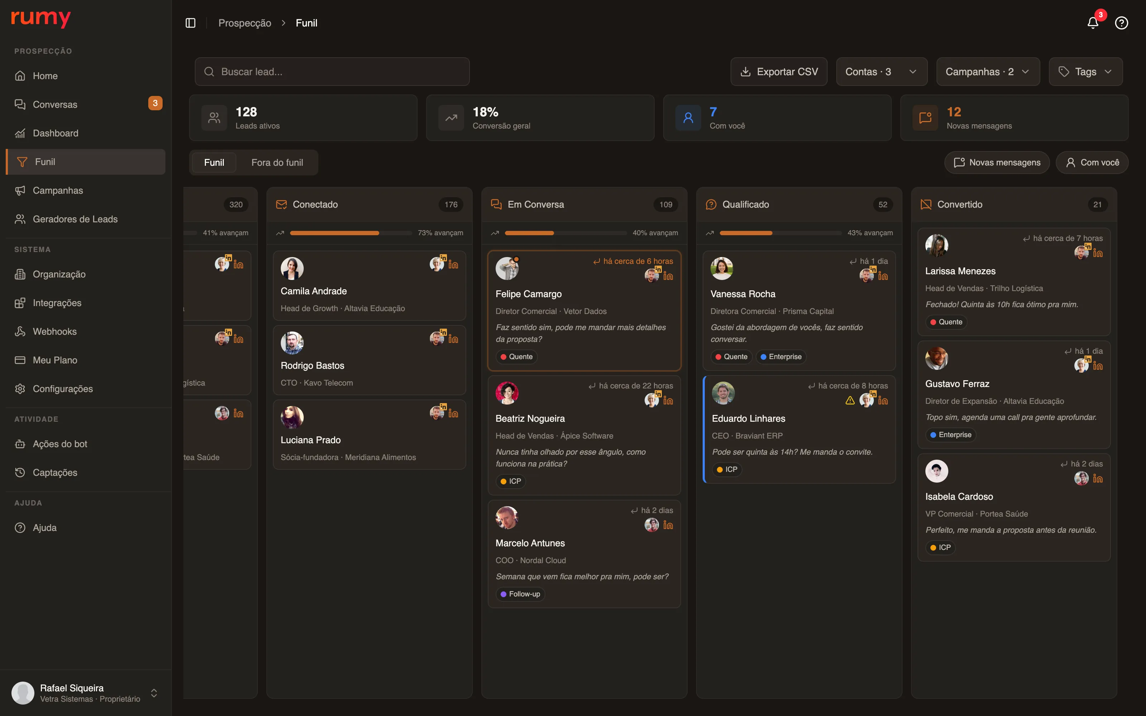Click the LinkedIn icon on Luciana Prado card
The width and height of the screenshot is (1146, 716).
click(x=453, y=413)
